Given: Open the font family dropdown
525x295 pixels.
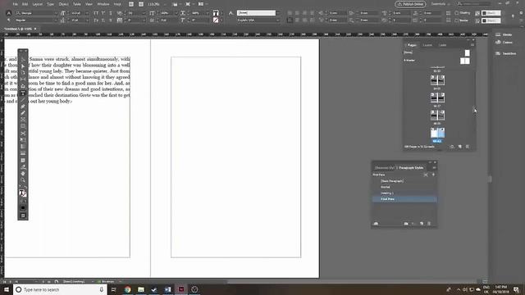Looking at the screenshot, I should (x=56, y=13).
